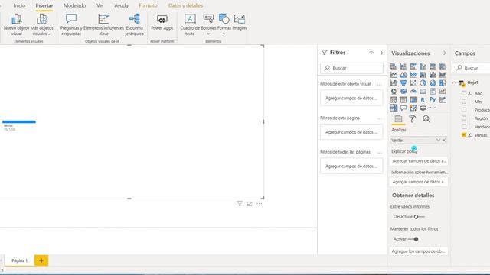490x275 pixels.
Task: Switch to the Modelado ribbon tab
Action: coord(75,5)
